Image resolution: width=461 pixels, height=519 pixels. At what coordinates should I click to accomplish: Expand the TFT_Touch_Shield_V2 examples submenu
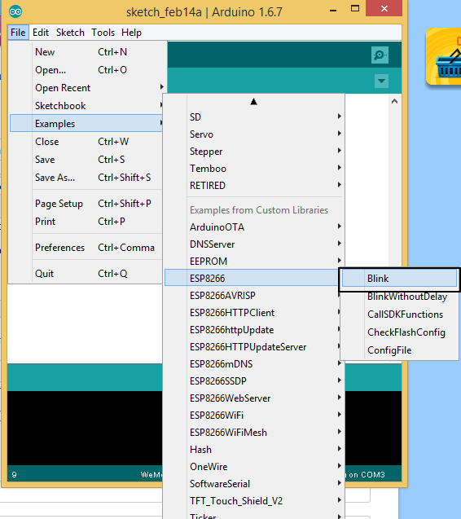(254, 501)
